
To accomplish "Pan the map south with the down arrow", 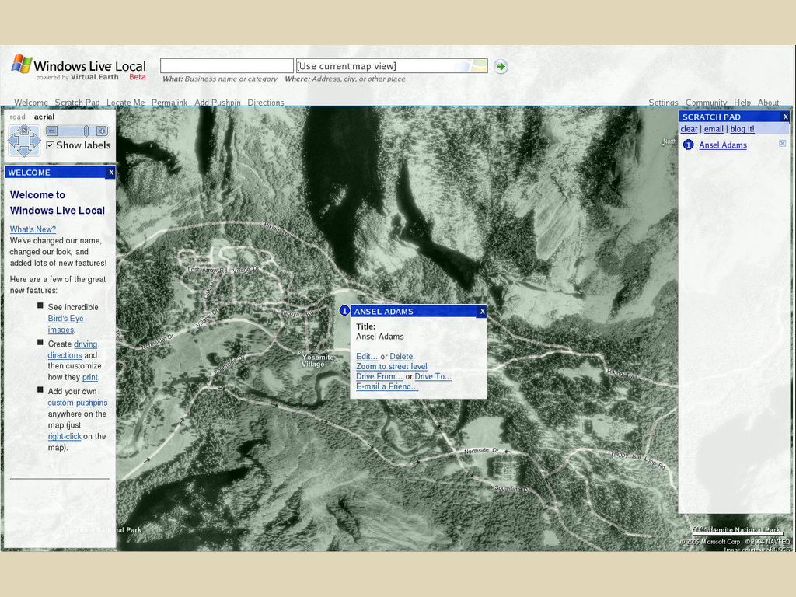I will point(24,151).
